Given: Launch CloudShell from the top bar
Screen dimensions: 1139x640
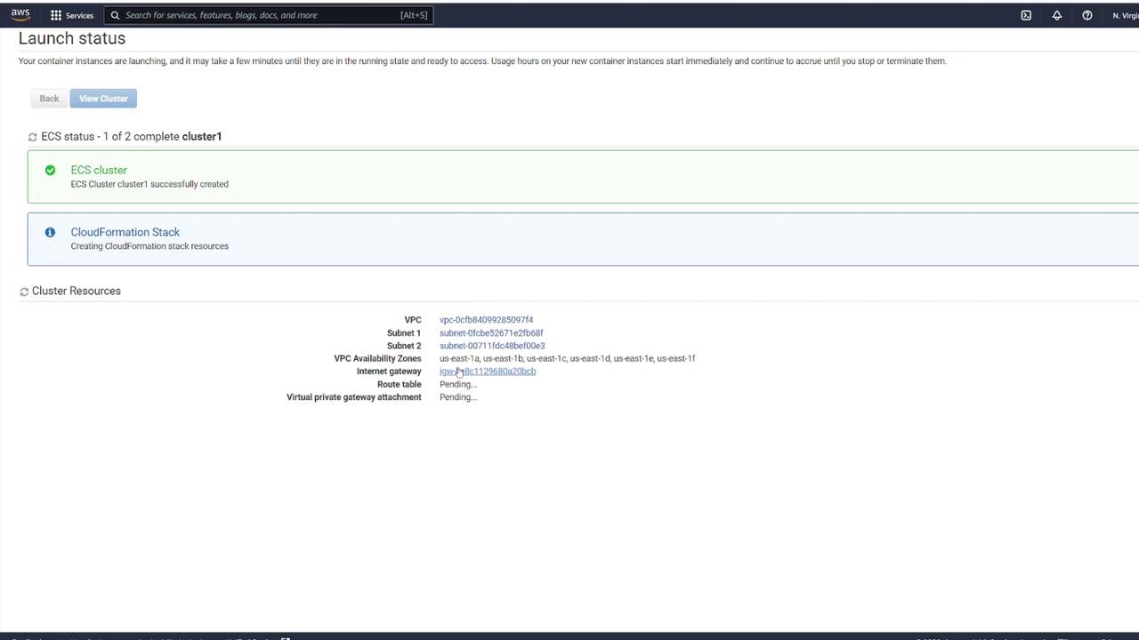Looking at the screenshot, I should pos(1026,15).
